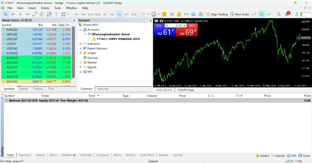
Task: Pick the trendline drawing tool
Action: point(35,14)
